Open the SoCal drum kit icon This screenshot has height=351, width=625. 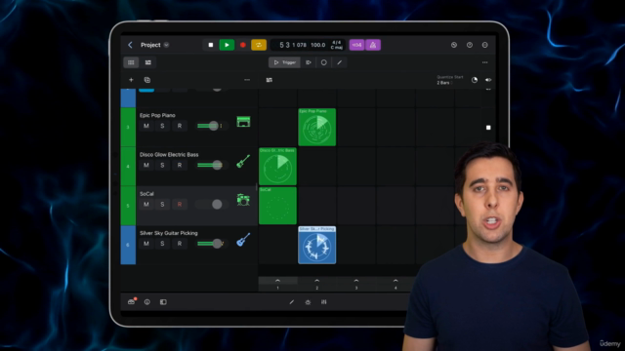click(243, 200)
